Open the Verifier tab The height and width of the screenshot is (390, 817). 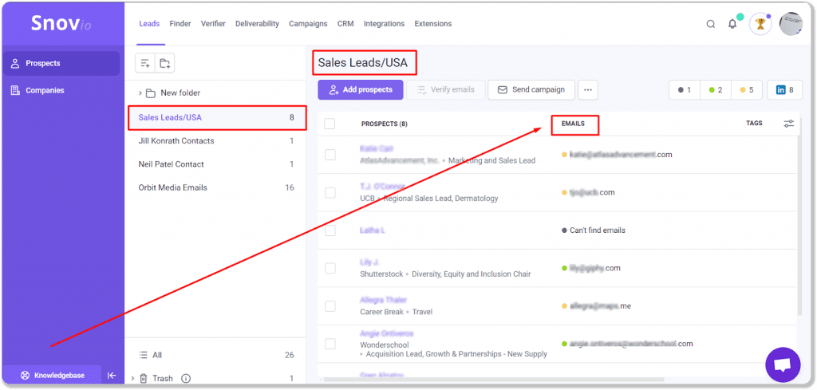[212, 24]
